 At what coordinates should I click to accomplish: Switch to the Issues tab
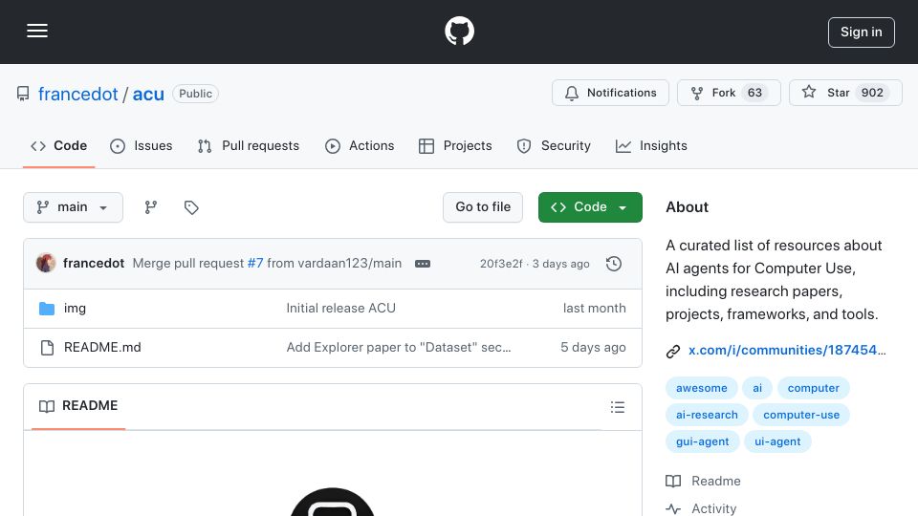point(142,145)
